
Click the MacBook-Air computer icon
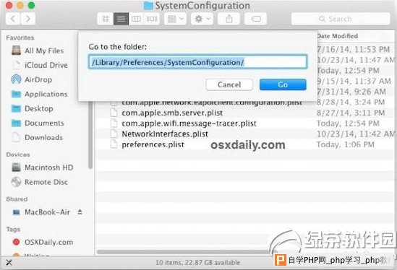[16, 212]
